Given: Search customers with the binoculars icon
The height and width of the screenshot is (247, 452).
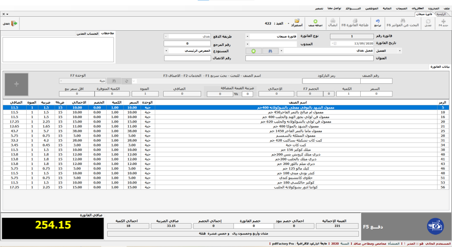Looking at the screenshot, I should tap(270, 51).
